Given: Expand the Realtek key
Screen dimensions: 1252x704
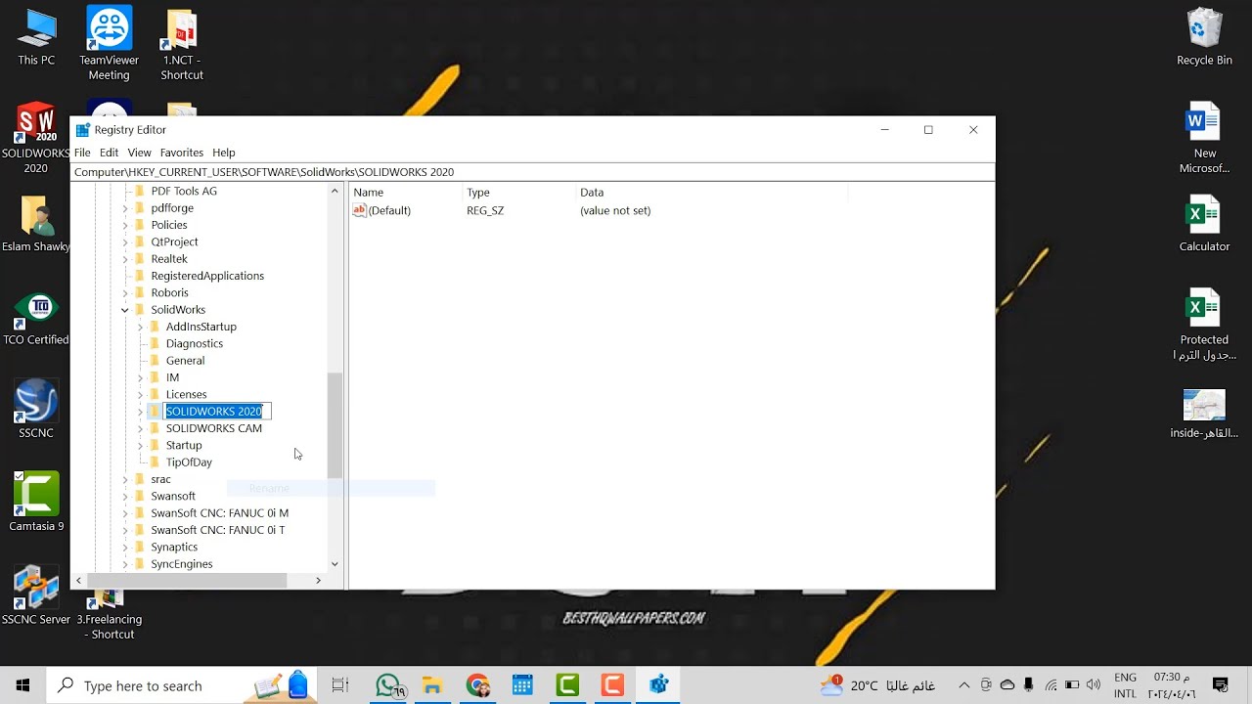Looking at the screenshot, I should point(124,259).
